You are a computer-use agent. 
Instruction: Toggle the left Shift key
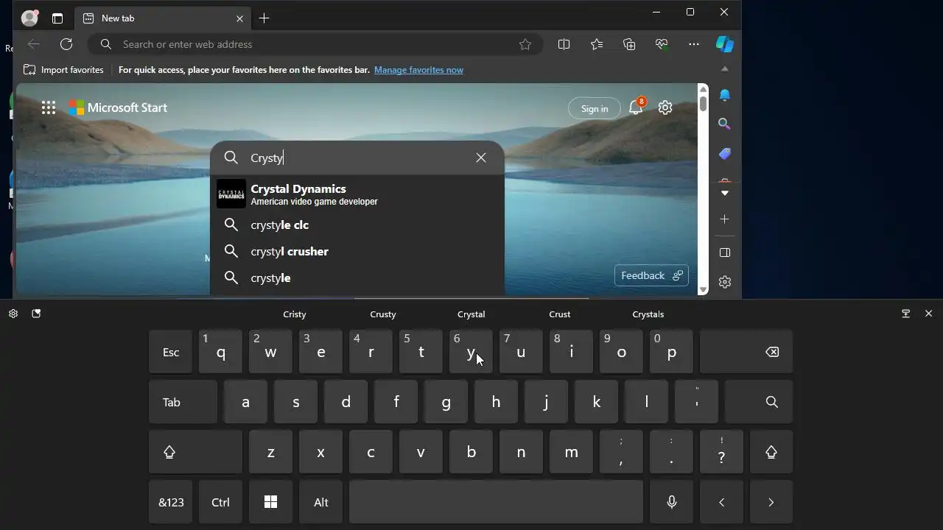[196, 452]
